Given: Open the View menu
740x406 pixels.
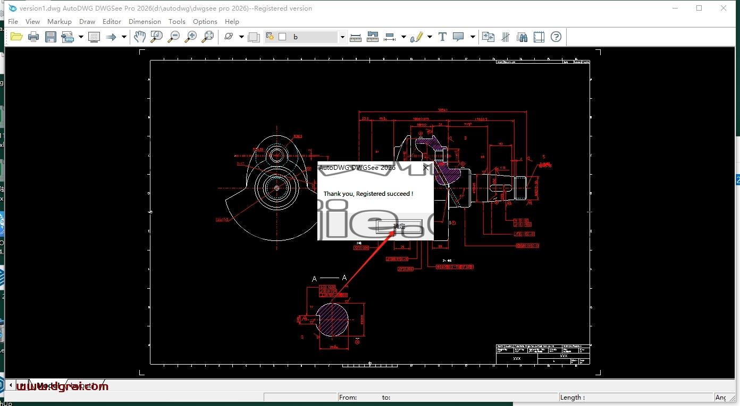Looking at the screenshot, I should click(32, 22).
